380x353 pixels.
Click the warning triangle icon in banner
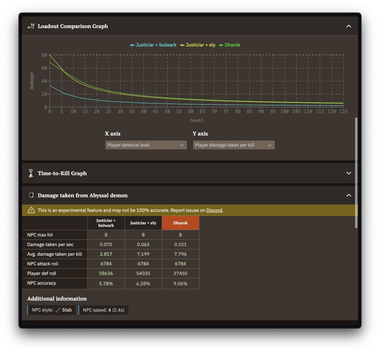coord(31,210)
